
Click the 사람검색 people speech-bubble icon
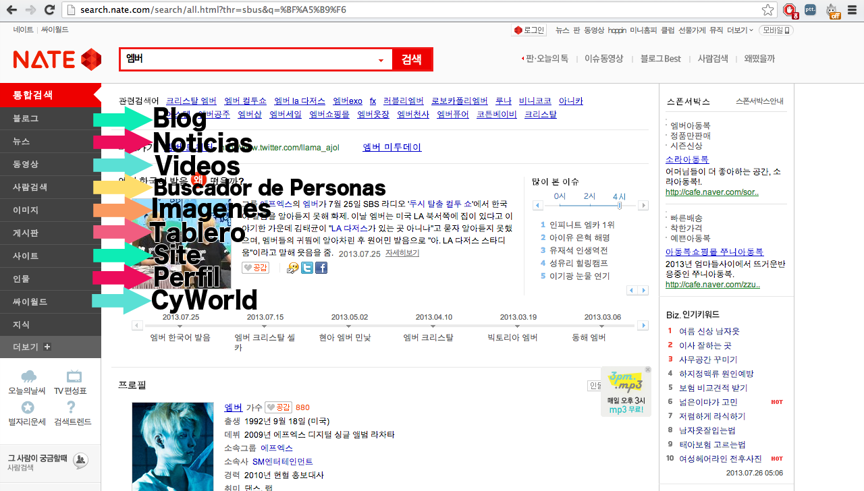(81, 461)
